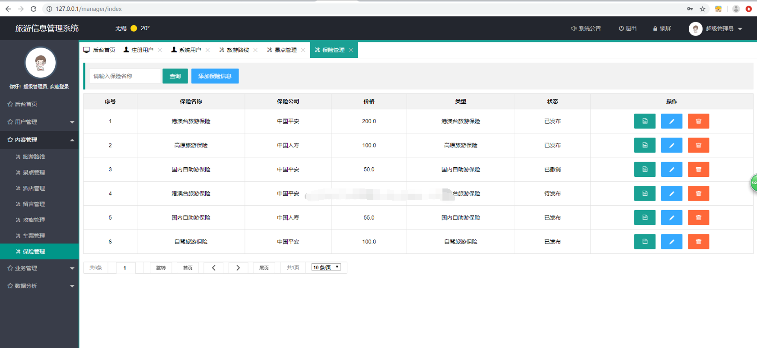Edit row 3 国内自助游保险 entry
Screen dimensions: 757x348
coord(671,169)
